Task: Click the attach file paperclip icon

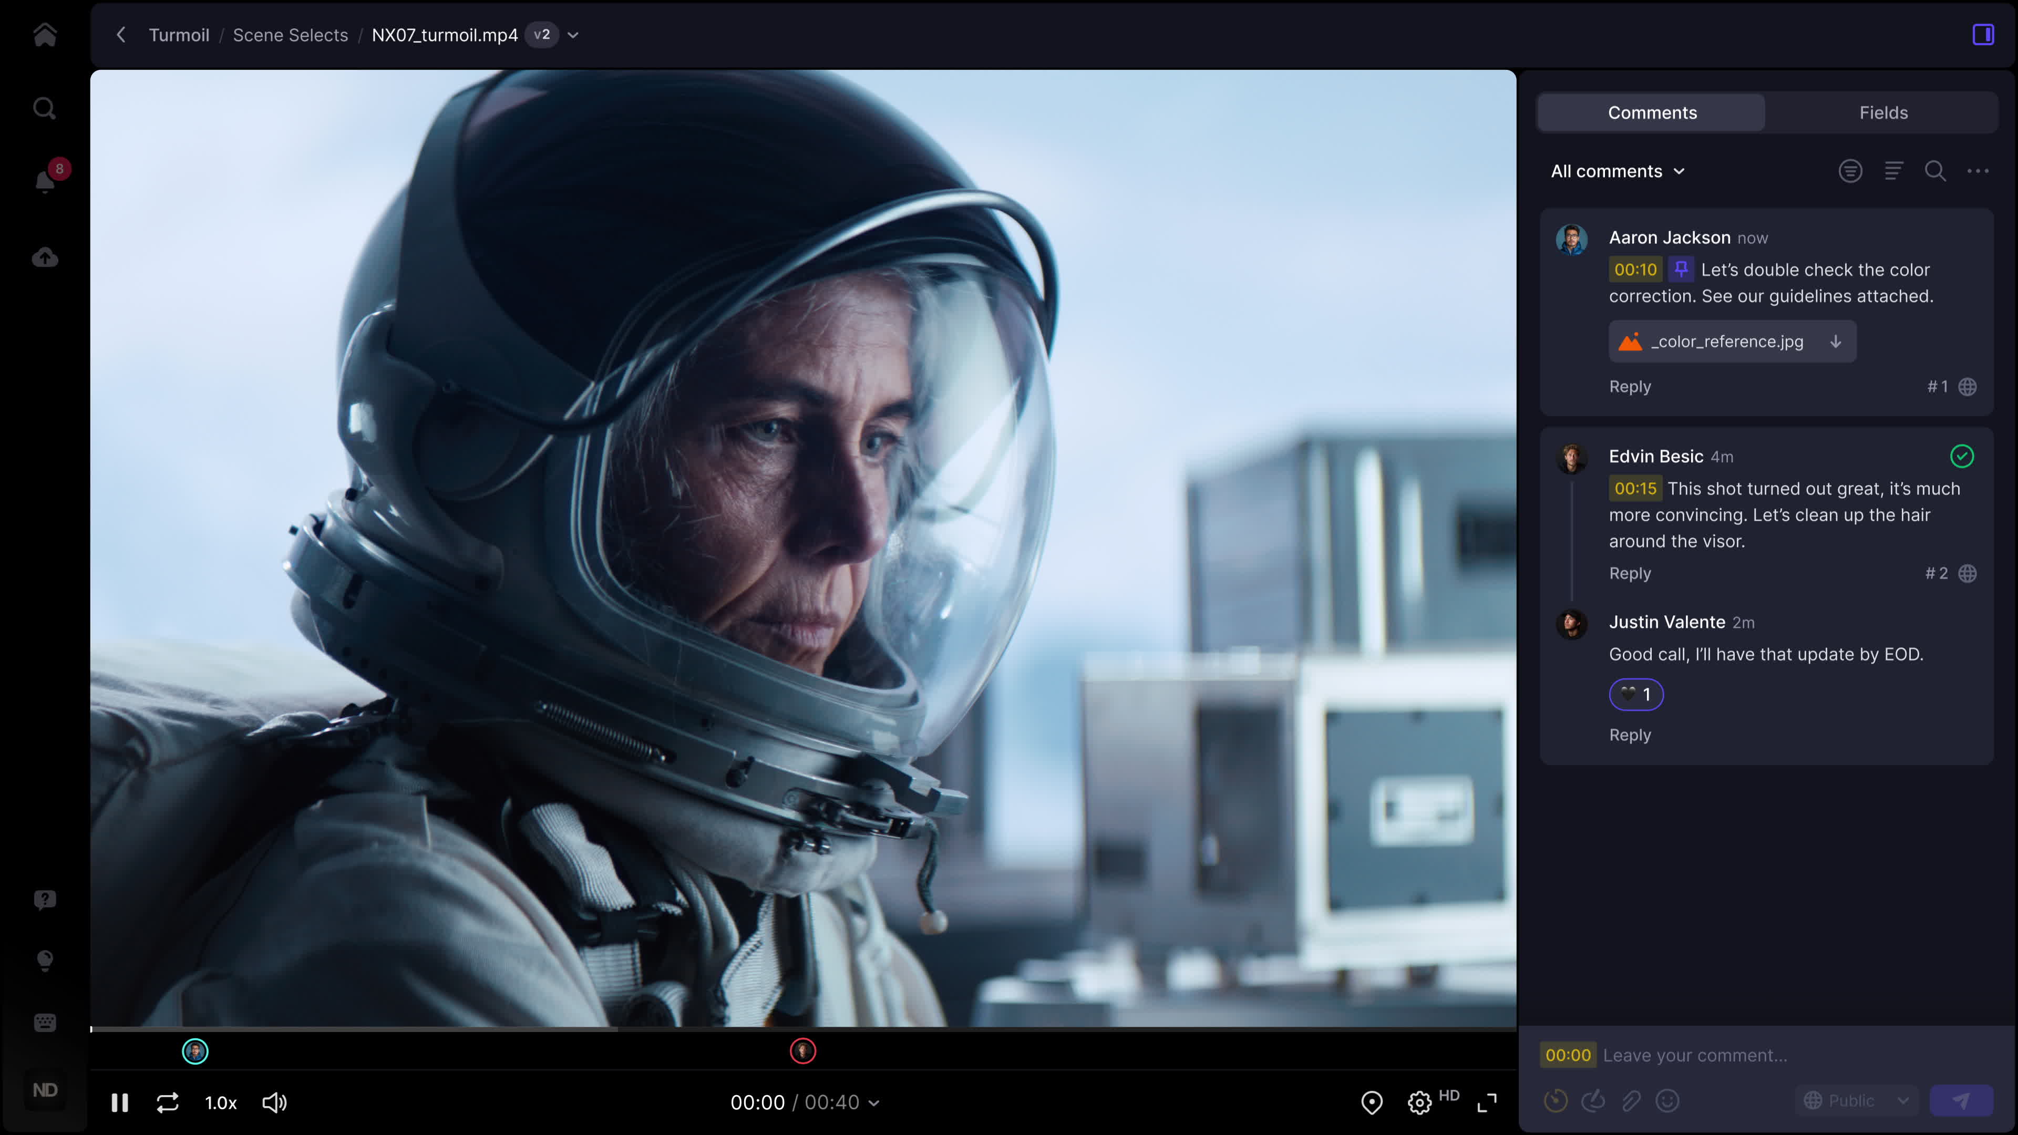Action: pyautogui.click(x=1631, y=1100)
